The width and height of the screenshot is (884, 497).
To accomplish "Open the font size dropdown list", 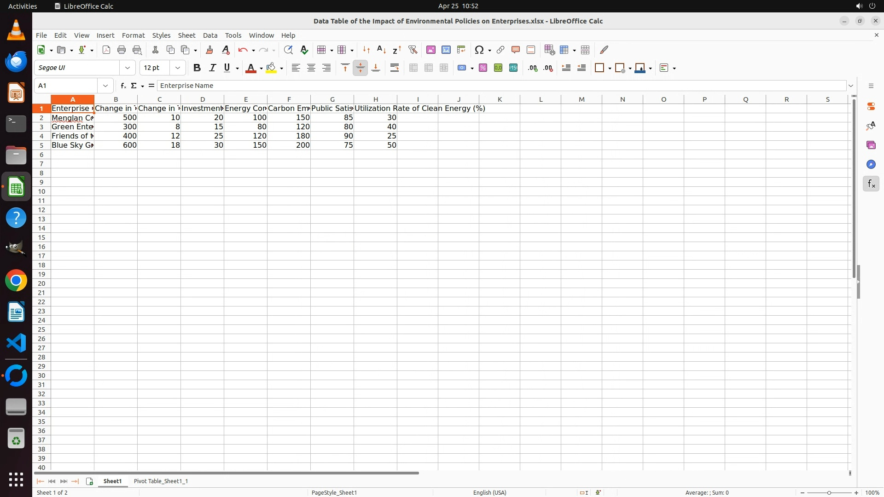I will click(x=178, y=68).
